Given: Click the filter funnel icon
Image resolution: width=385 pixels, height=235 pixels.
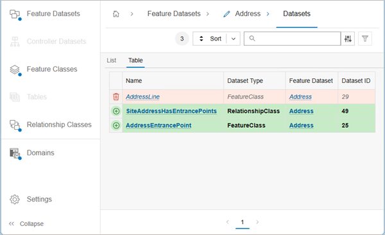Looking at the screenshot, I should [365, 39].
